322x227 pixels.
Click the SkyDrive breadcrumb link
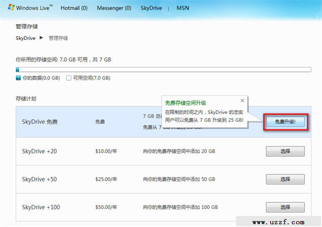pyautogui.click(x=25, y=38)
